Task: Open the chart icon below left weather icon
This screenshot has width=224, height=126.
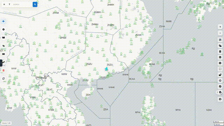Action: pyautogui.click(x=3, y=54)
